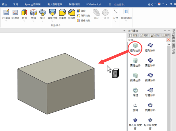The height and width of the screenshot is (131, 176).
Task: Click the 儲存 button in block panel
Action: click(155, 36)
